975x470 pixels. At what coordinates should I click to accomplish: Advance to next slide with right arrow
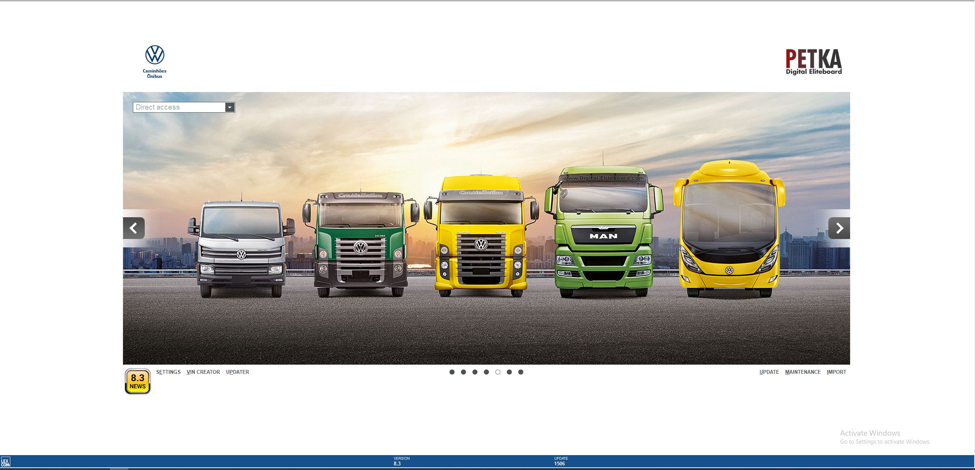[x=839, y=228]
